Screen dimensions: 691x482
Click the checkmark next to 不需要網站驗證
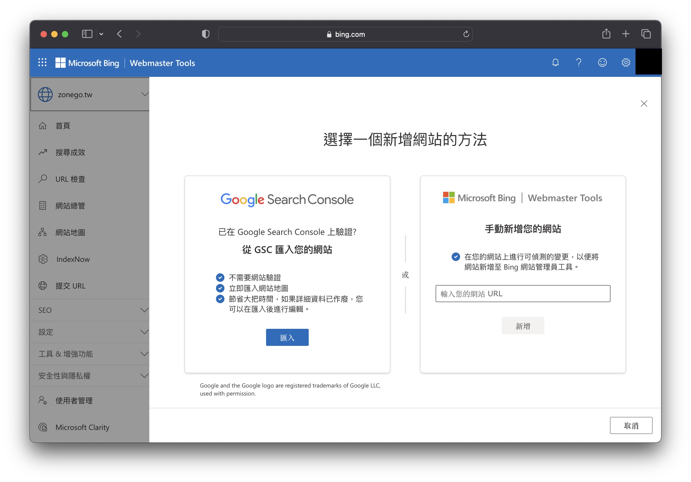coord(220,278)
